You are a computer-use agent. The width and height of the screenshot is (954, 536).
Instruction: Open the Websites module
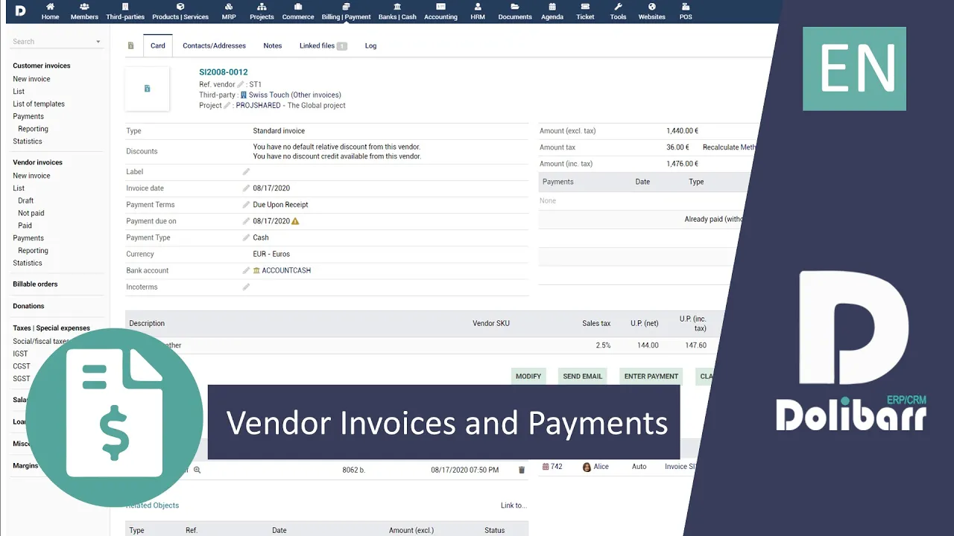651,11
